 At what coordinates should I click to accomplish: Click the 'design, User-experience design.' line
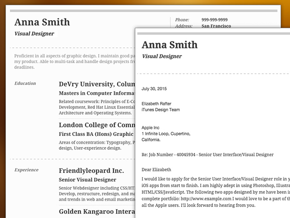coord(90,148)
